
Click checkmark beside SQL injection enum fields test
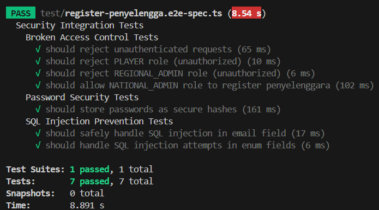coord(38,146)
